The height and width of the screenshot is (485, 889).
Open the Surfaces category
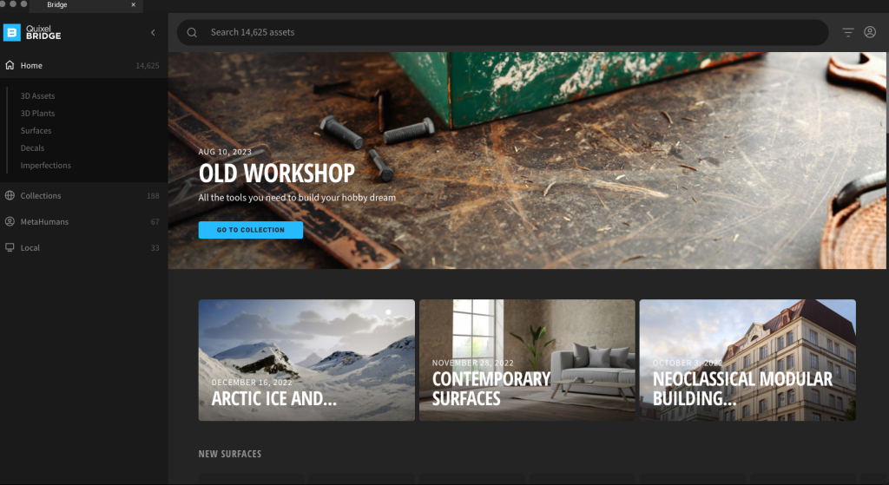click(x=36, y=130)
